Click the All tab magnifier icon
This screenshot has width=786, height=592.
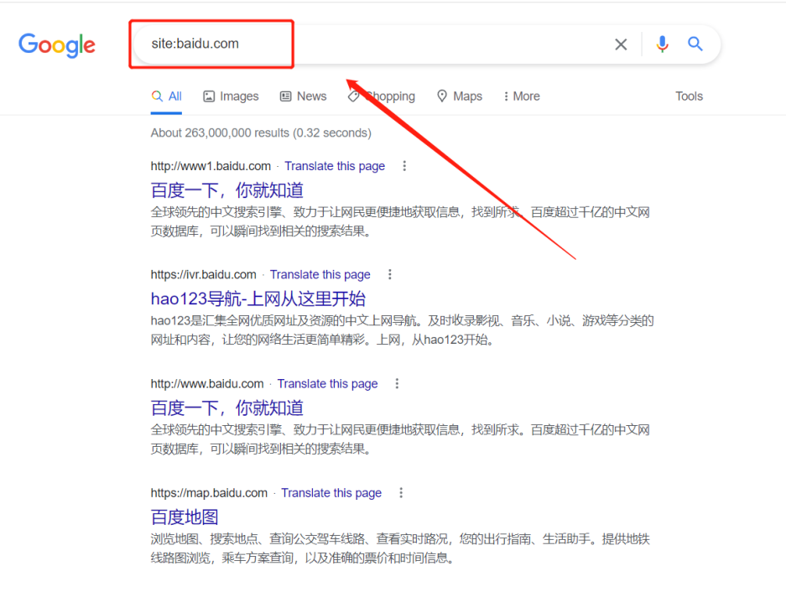coord(157,96)
